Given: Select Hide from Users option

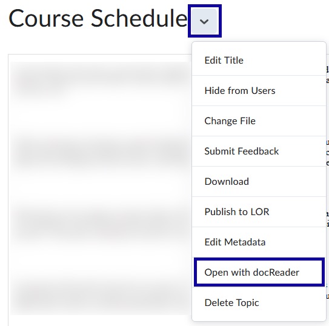Looking at the screenshot, I should (x=259, y=91).
